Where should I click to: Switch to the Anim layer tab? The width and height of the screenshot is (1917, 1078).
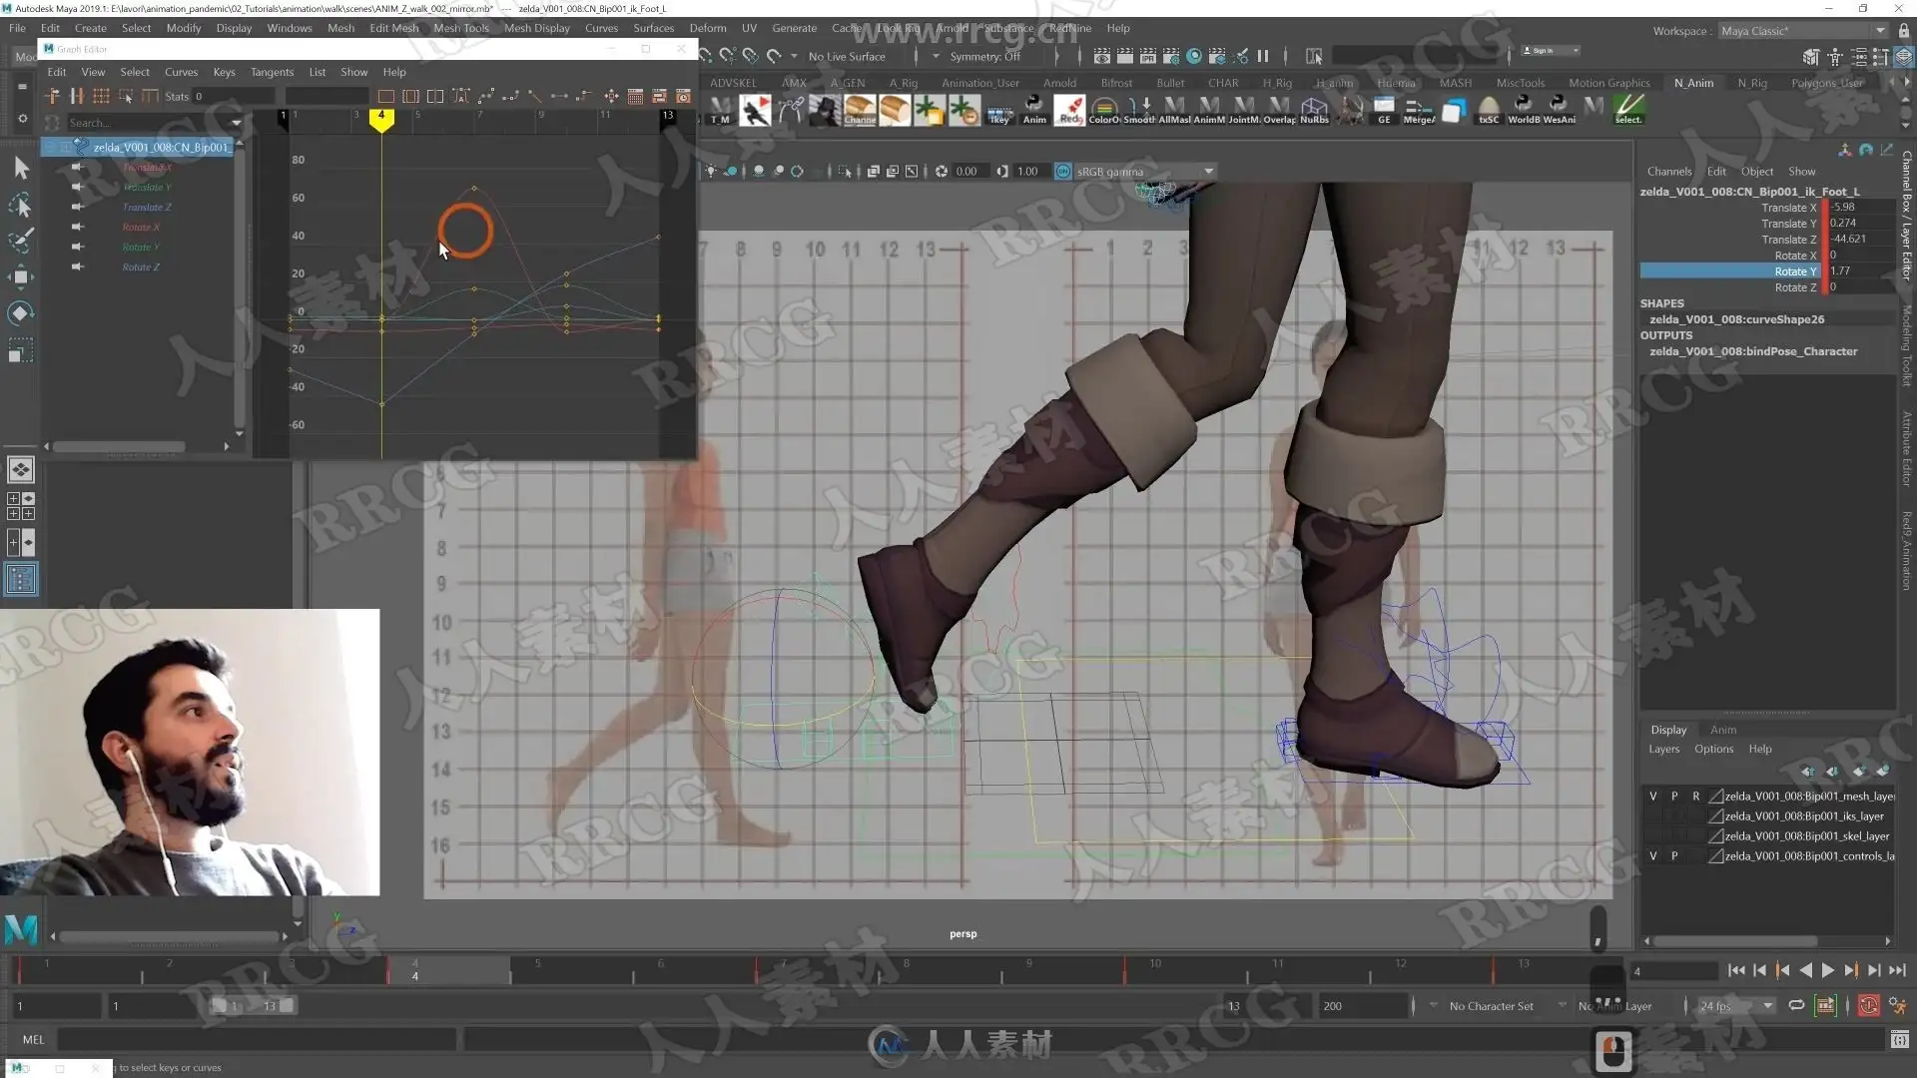click(x=1723, y=730)
